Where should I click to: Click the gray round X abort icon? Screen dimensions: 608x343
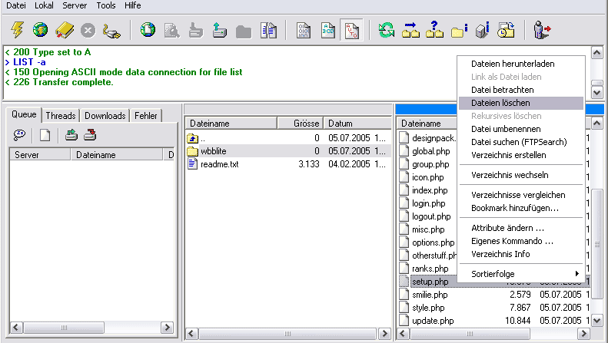pos(88,30)
